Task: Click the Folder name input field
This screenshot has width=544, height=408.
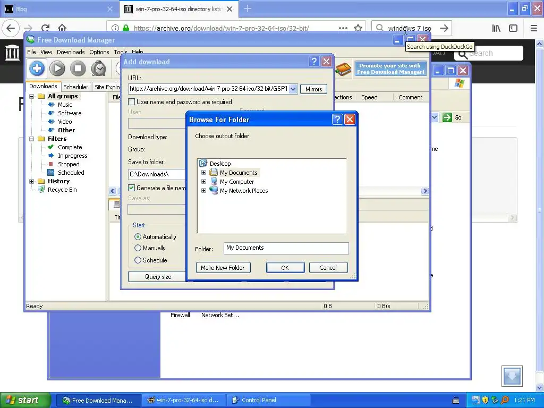Action: (x=286, y=248)
